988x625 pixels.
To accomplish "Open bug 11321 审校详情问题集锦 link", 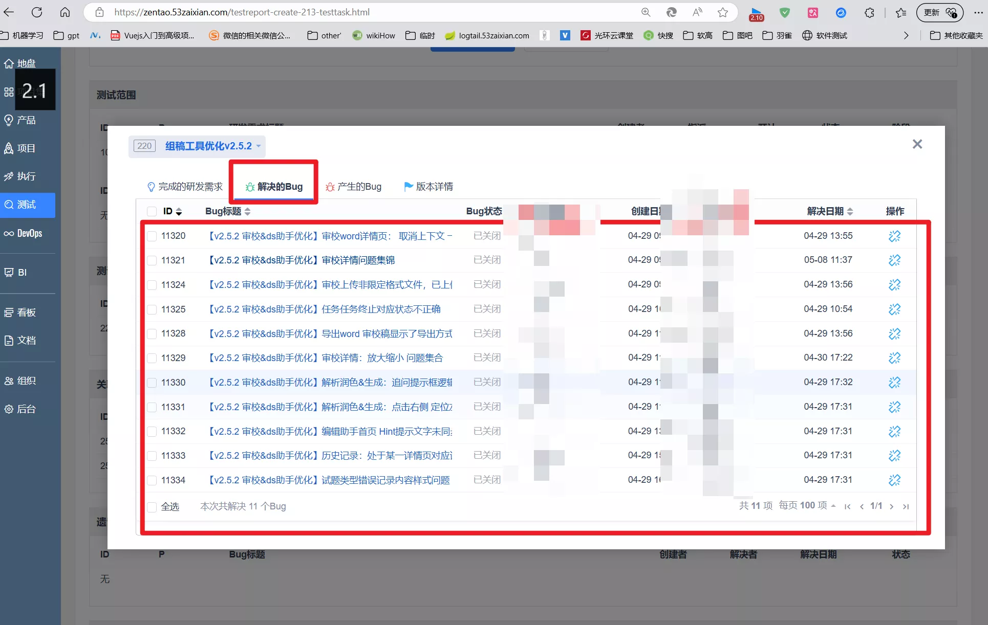I will point(301,260).
